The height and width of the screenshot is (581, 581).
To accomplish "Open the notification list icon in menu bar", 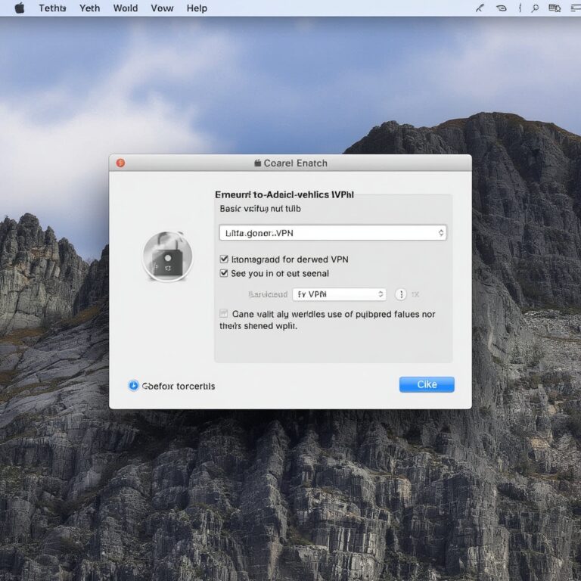I will [576, 8].
